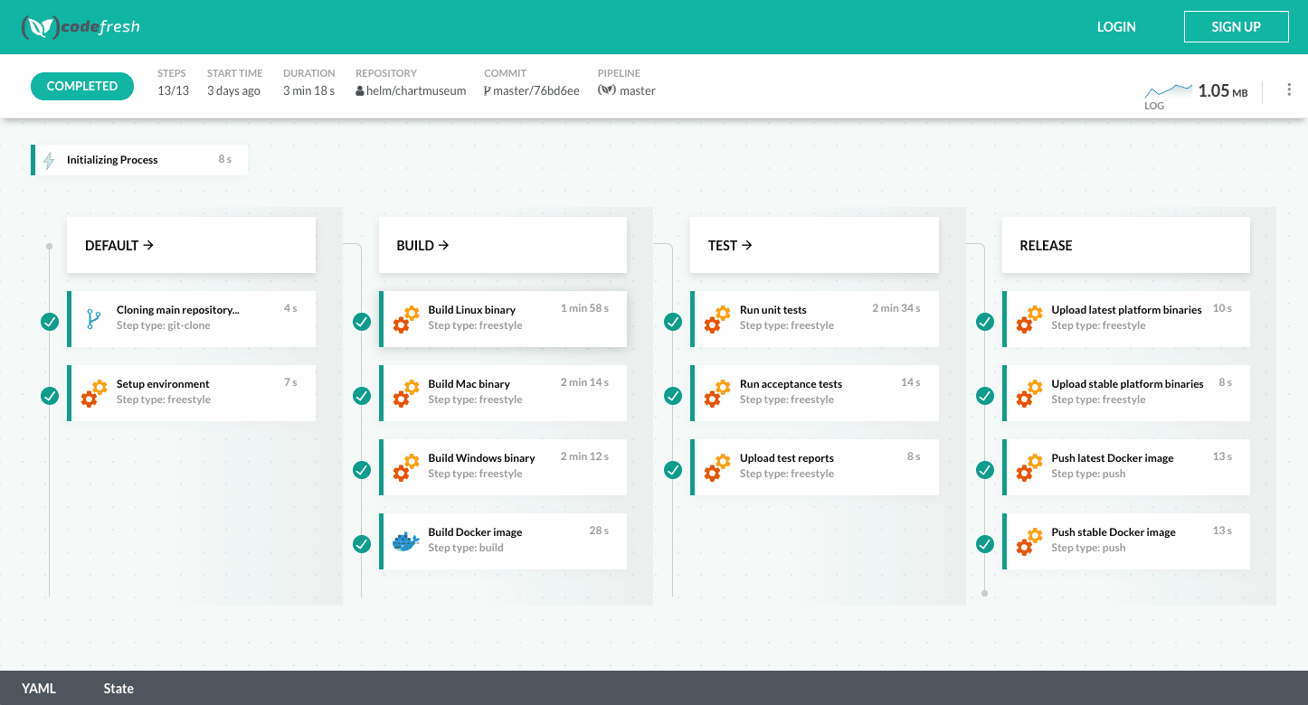Click green checkmark beside Build Mac binary
Screen dimensions: 1308x705
point(362,395)
